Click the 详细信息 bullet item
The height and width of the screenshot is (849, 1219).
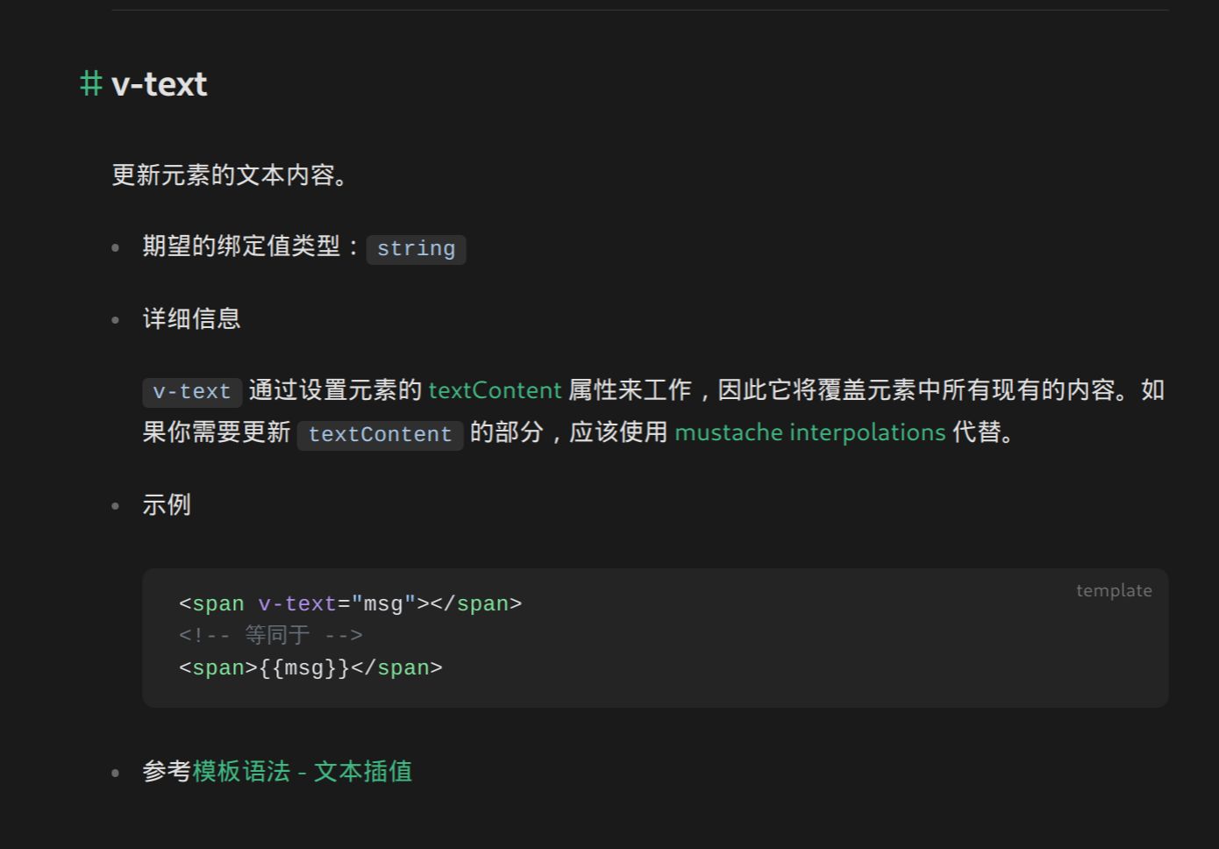point(191,319)
